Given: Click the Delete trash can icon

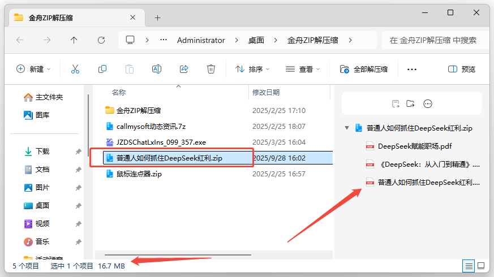Looking at the screenshot, I should 211,69.
